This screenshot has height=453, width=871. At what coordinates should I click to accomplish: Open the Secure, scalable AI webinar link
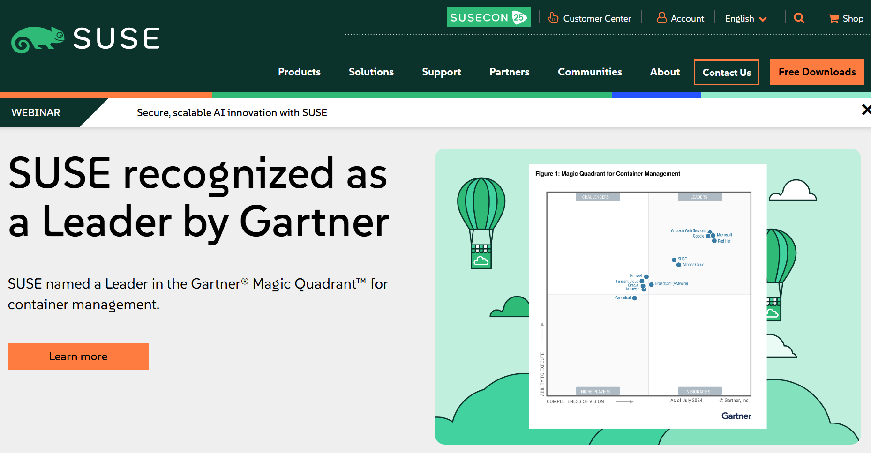232,113
